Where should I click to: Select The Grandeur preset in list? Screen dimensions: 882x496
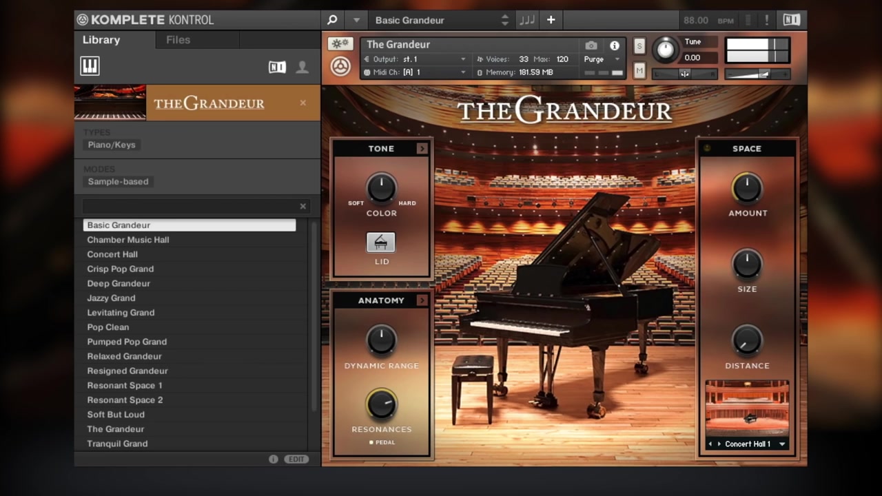(x=189, y=428)
